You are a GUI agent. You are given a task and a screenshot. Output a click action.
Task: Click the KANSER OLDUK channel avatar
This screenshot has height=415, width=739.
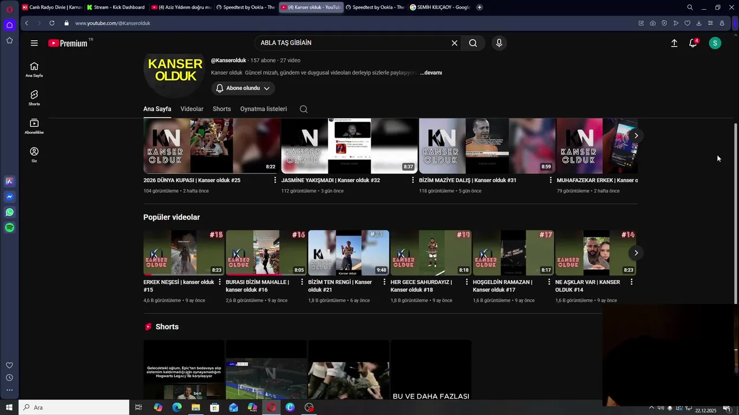click(175, 70)
